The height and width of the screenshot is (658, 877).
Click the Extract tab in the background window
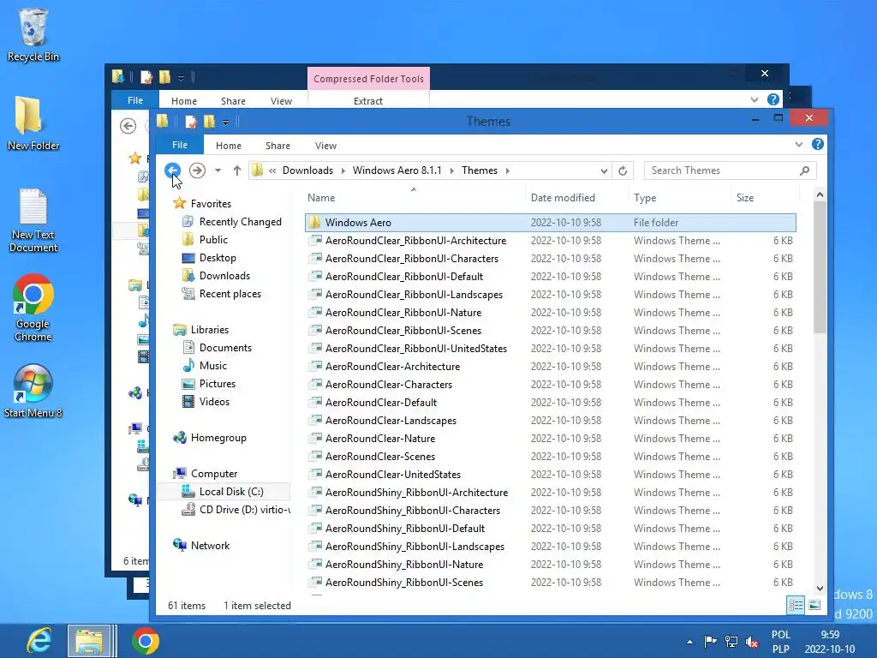[368, 101]
